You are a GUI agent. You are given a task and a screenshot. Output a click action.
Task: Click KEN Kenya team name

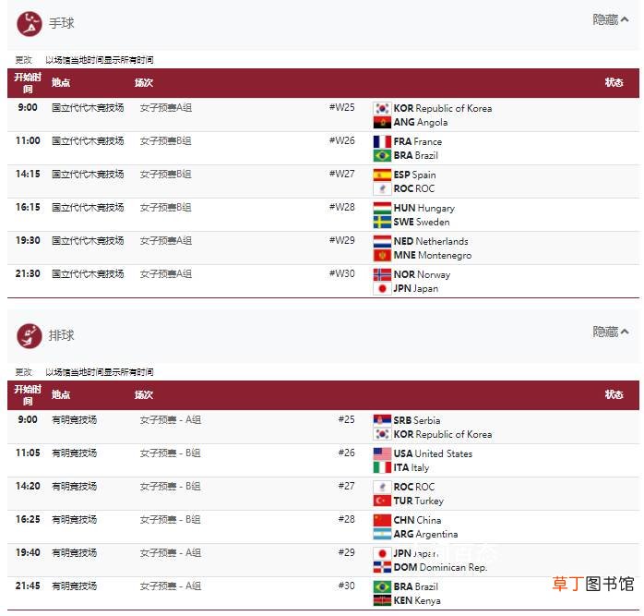[417, 601]
